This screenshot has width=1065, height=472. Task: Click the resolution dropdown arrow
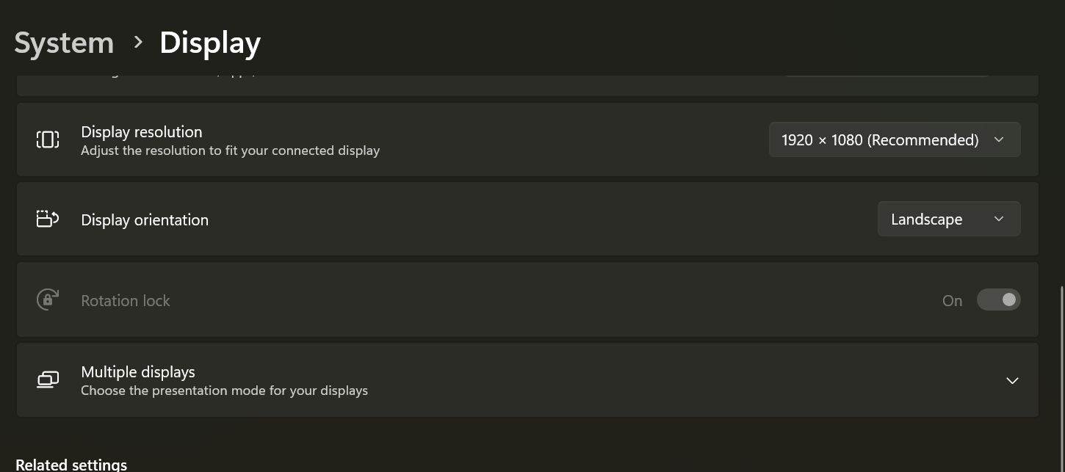[x=998, y=139]
